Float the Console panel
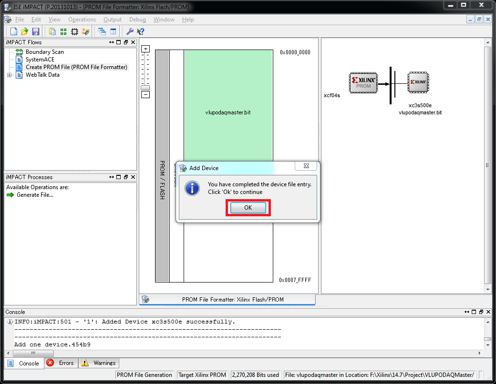 (x=481, y=312)
